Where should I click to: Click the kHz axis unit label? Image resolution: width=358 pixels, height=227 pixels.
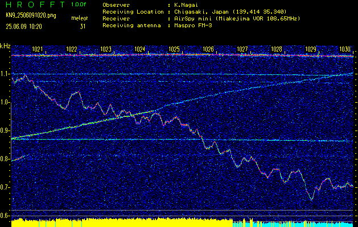5,46
